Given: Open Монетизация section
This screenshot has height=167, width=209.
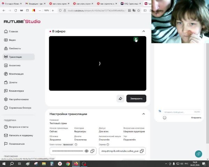Looking at the screenshot, I should [16, 74].
